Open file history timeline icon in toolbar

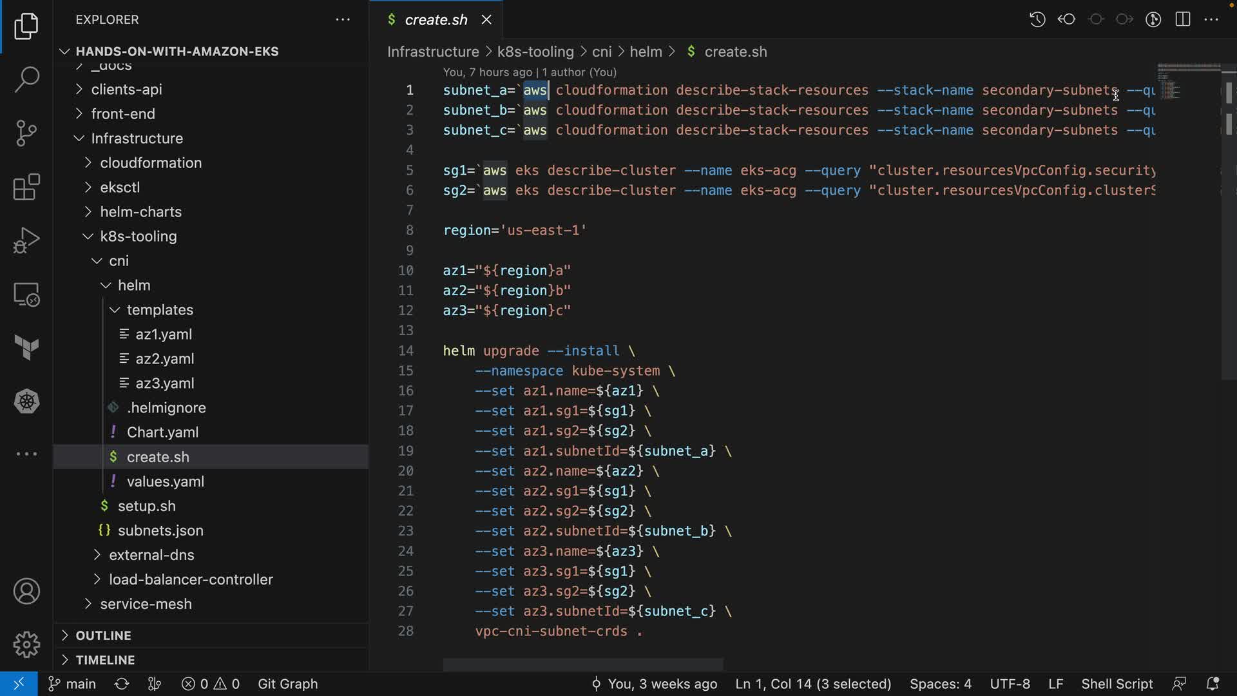[x=1037, y=19]
